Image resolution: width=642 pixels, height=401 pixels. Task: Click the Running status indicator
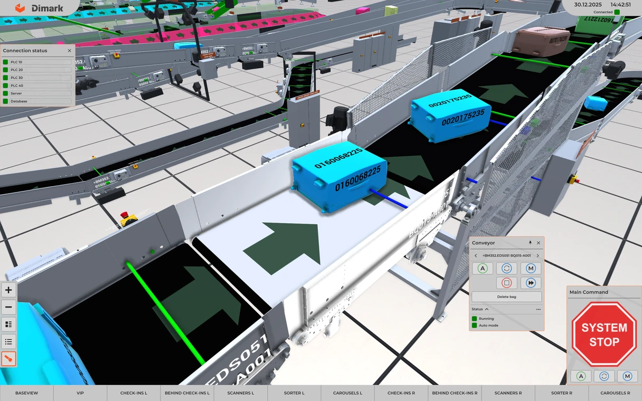pos(475,319)
